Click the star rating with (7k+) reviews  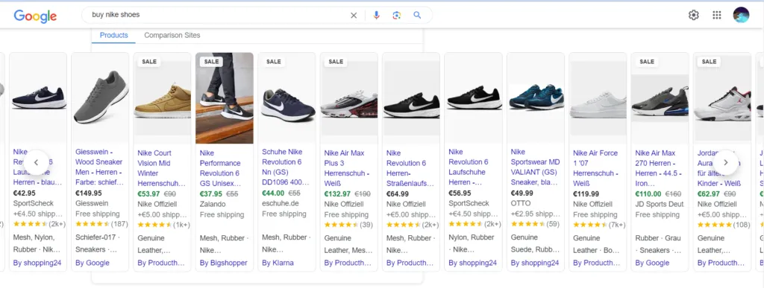[x=599, y=225]
